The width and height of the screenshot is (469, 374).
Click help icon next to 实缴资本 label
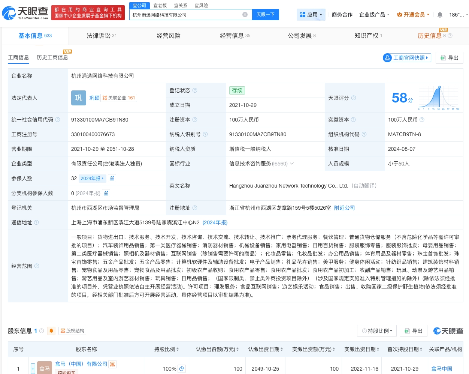[x=353, y=120]
